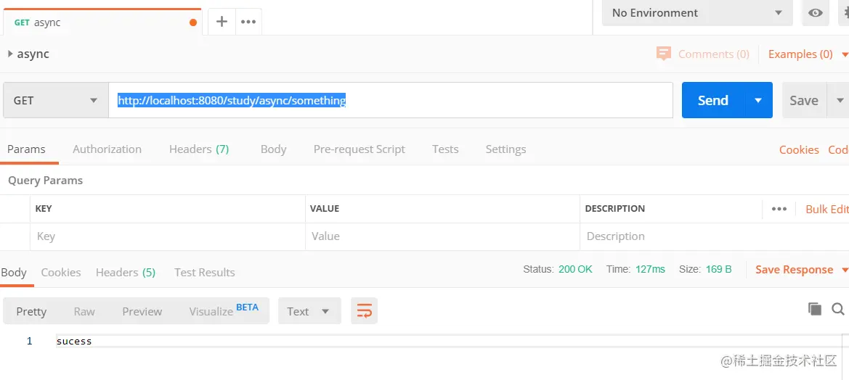This screenshot has height=380, width=849.
Task: Select the Pretty view
Action: point(31,311)
